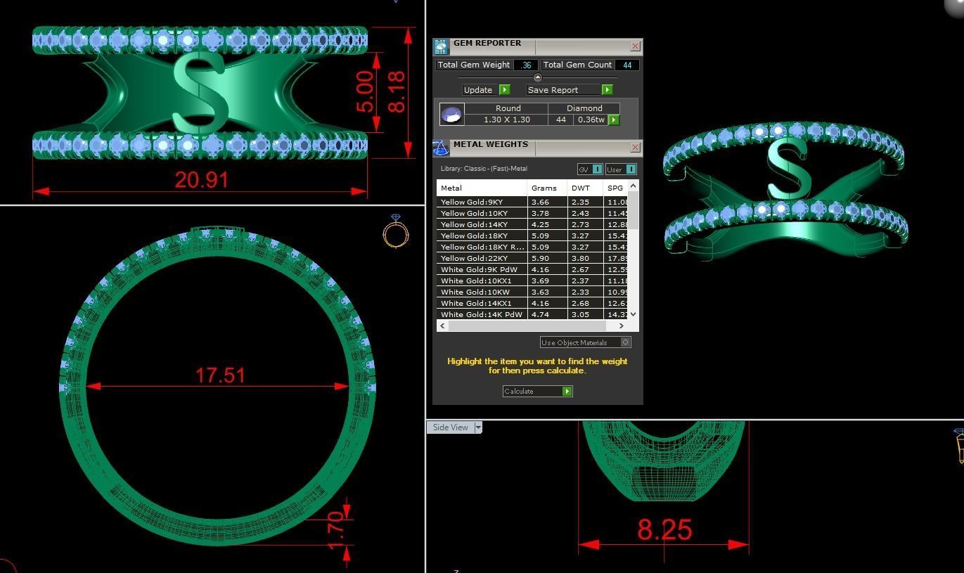This screenshot has width=964, height=573.
Task: Collapse the Gem Reporter section with the round arrow
Action: [x=538, y=77]
